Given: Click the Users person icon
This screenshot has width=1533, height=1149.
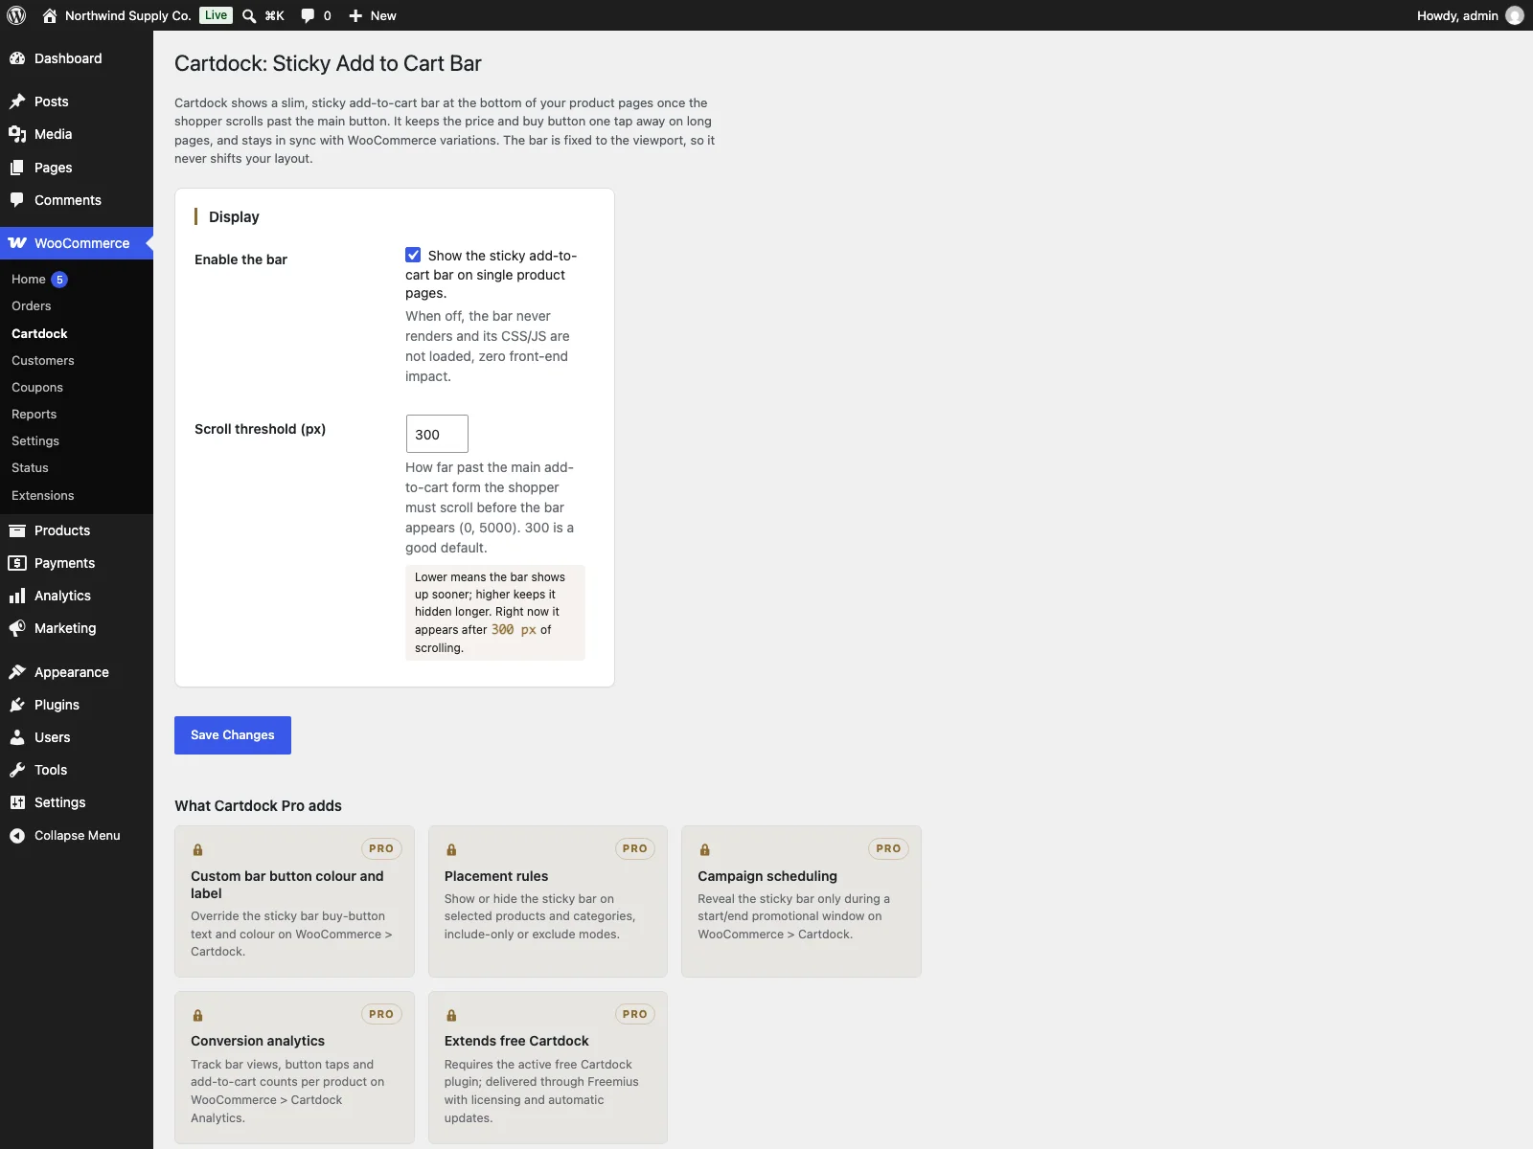Looking at the screenshot, I should click(x=17, y=737).
